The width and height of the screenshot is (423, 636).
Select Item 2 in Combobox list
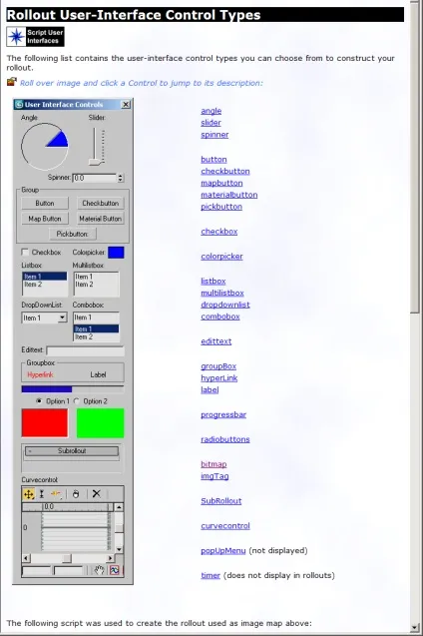96,337
